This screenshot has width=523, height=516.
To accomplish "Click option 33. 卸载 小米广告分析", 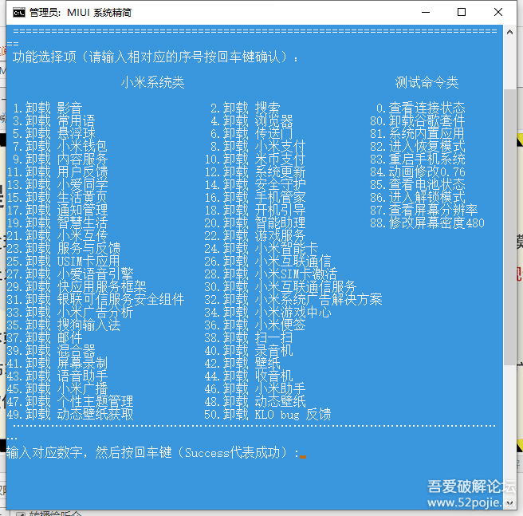I will 70,312.
